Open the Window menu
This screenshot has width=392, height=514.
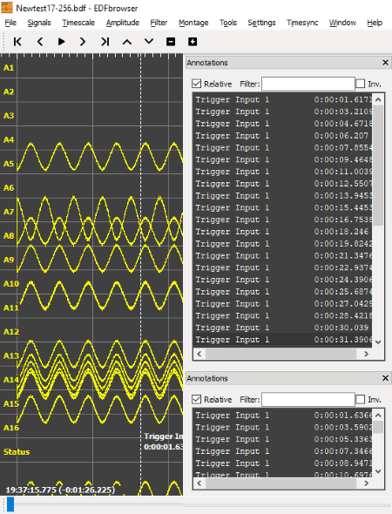[x=342, y=23]
